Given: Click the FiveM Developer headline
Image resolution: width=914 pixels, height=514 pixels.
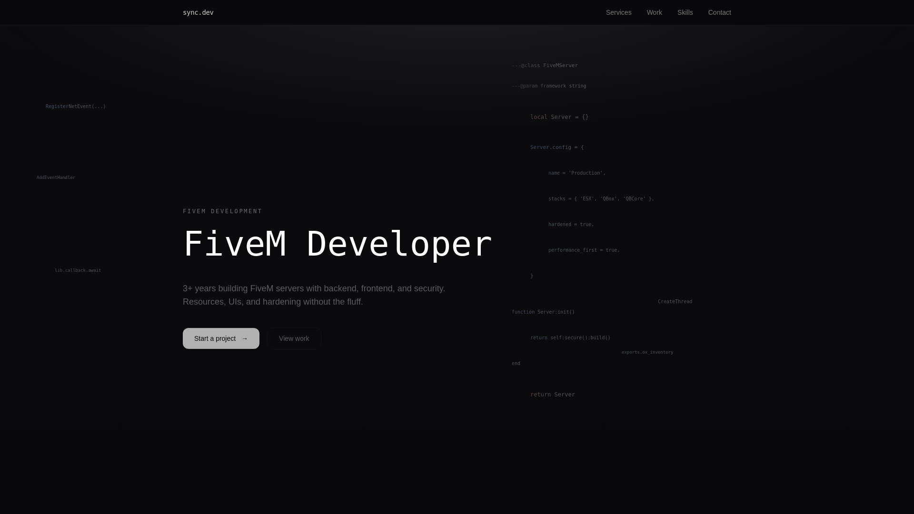Looking at the screenshot, I should click(338, 244).
